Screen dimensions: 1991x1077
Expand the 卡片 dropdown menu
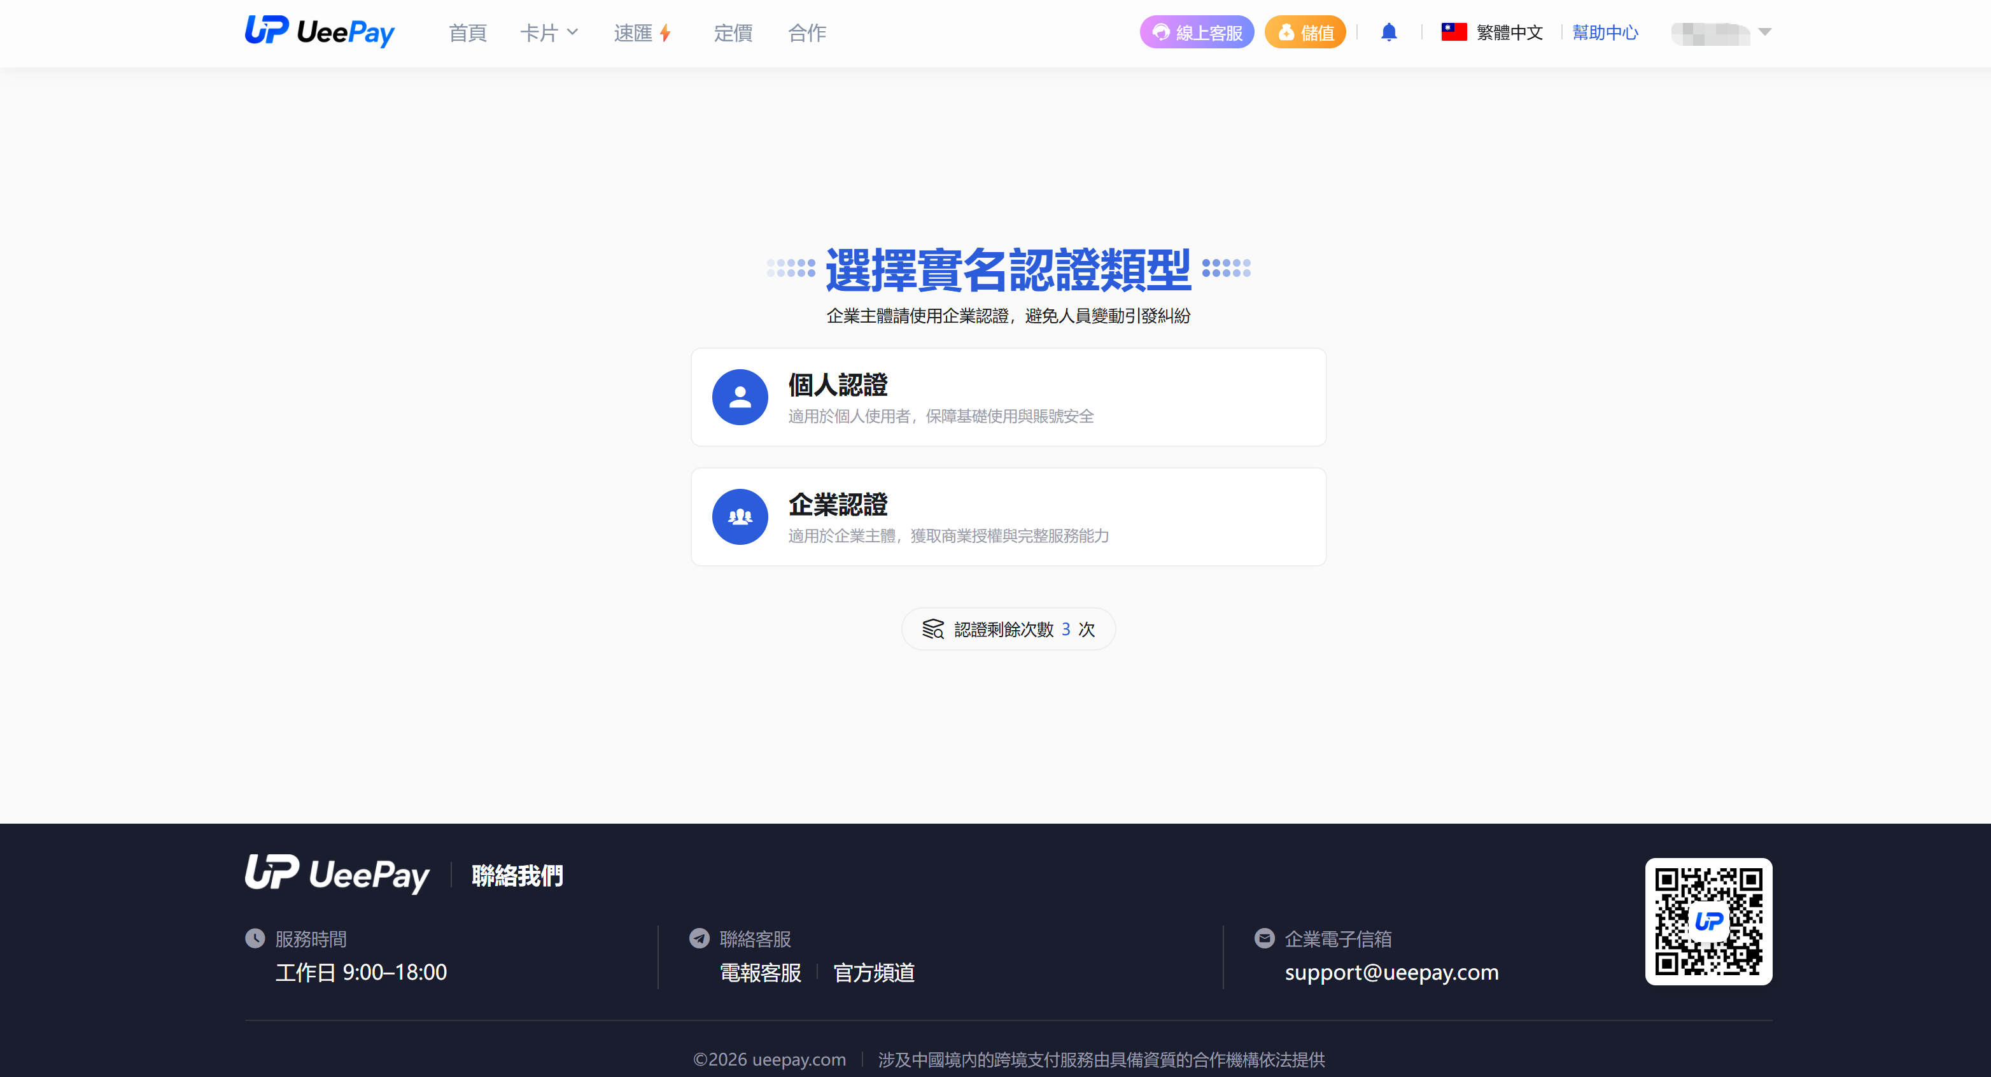tap(549, 32)
